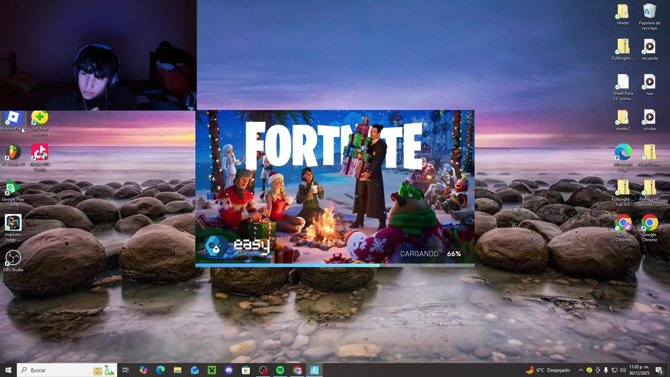
Task: Open Copilot from the taskbar
Action: coord(143,370)
